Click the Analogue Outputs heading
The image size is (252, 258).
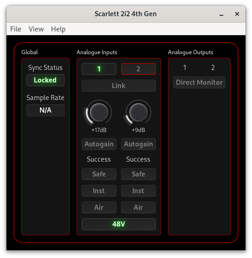click(x=191, y=52)
